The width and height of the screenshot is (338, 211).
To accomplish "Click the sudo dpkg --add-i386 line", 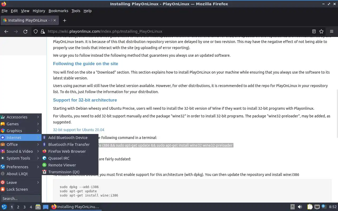I will pos(79,187).
